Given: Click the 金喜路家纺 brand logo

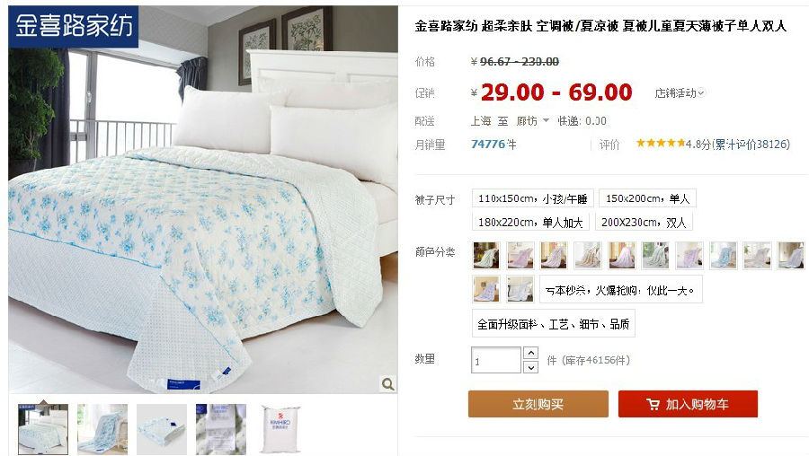Looking at the screenshot, I should pyautogui.click(x=74, y=26).
